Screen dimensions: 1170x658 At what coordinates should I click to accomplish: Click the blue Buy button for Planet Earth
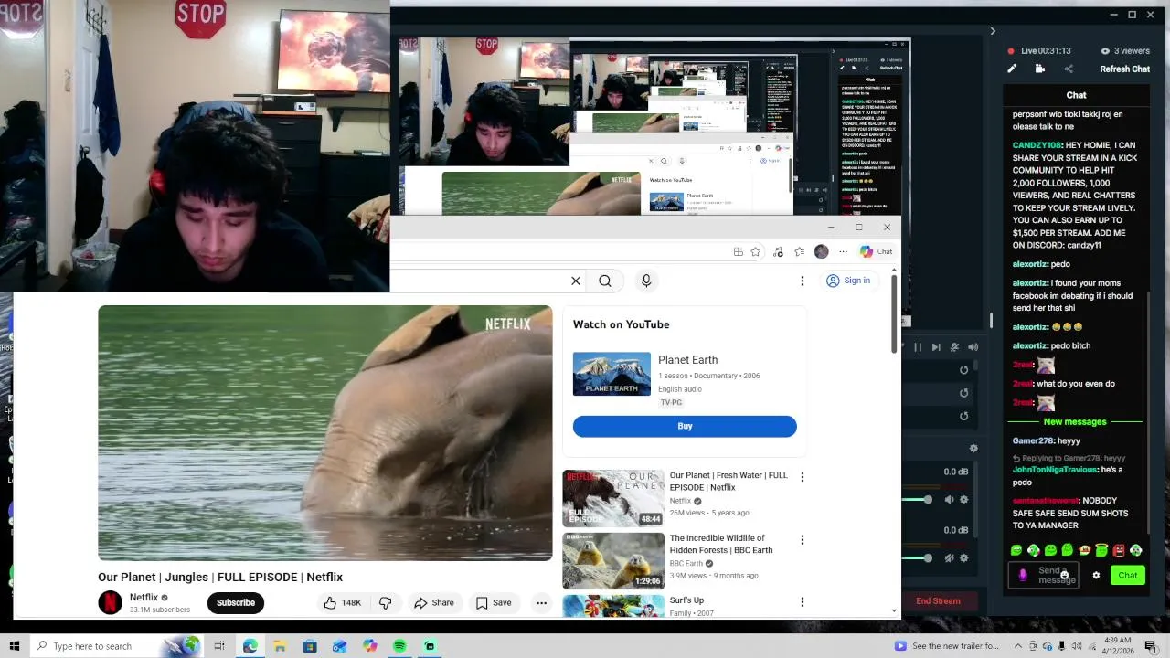coord(685,426)
